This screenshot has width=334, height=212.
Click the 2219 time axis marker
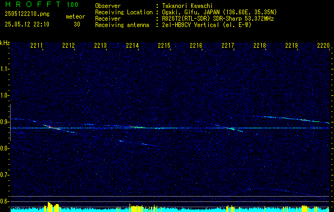tap(292, 46)
